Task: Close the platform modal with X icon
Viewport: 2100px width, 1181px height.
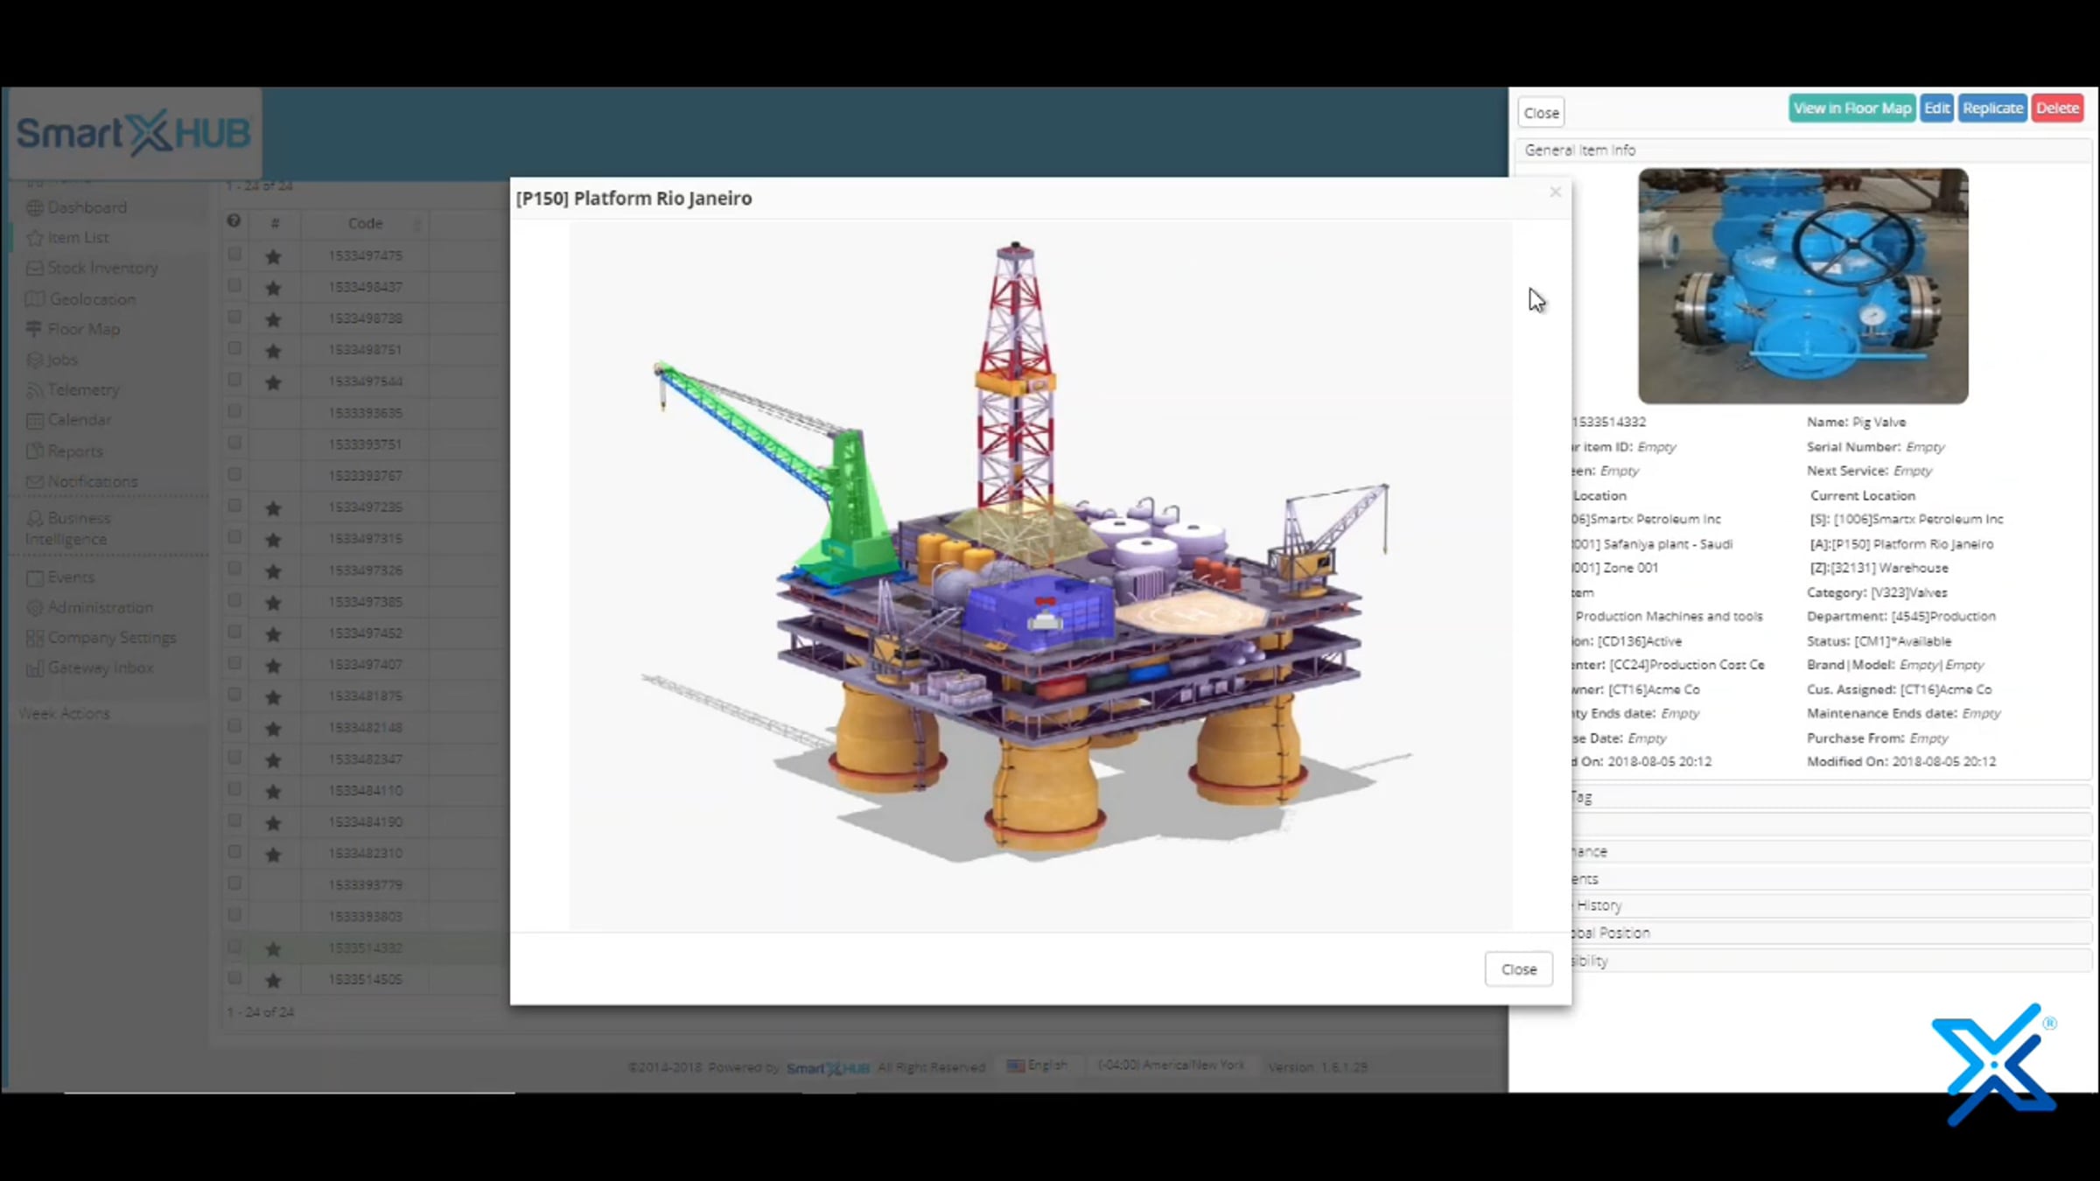Action: click(1555, 192)
